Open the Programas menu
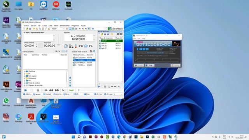This screenshot has width=249, height=140. tap(75, 26)
